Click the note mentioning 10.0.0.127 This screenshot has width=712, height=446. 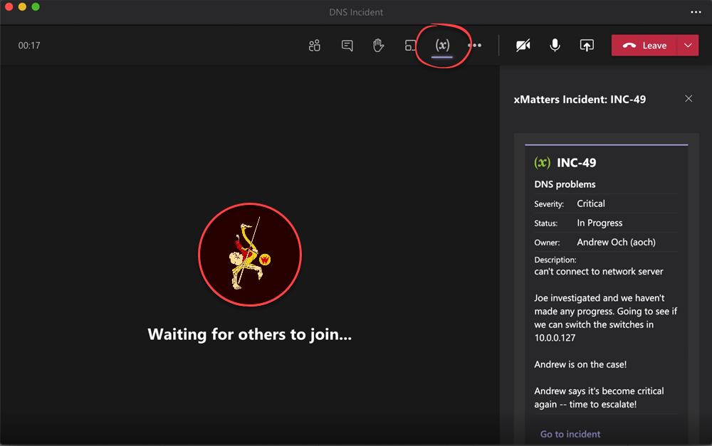(x=606, y=317)
